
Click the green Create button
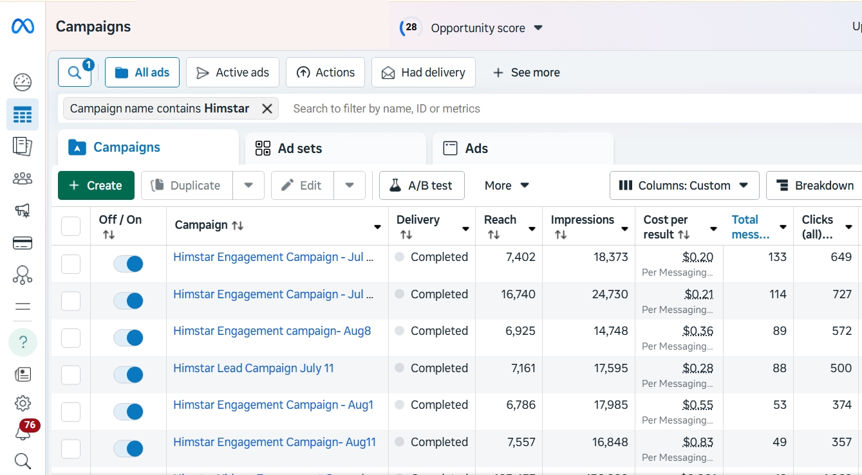tap(96, 186)
